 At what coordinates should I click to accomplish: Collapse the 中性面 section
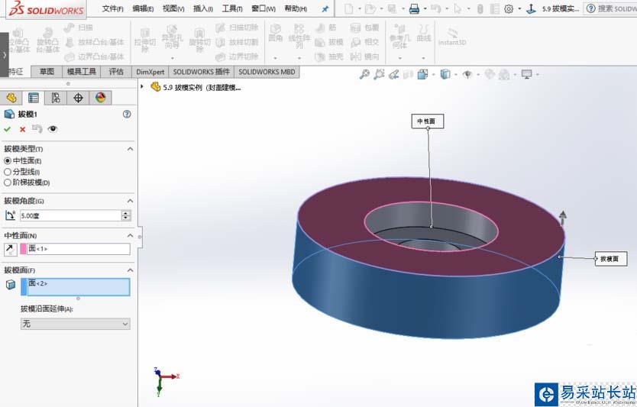[x=130, y=236]
